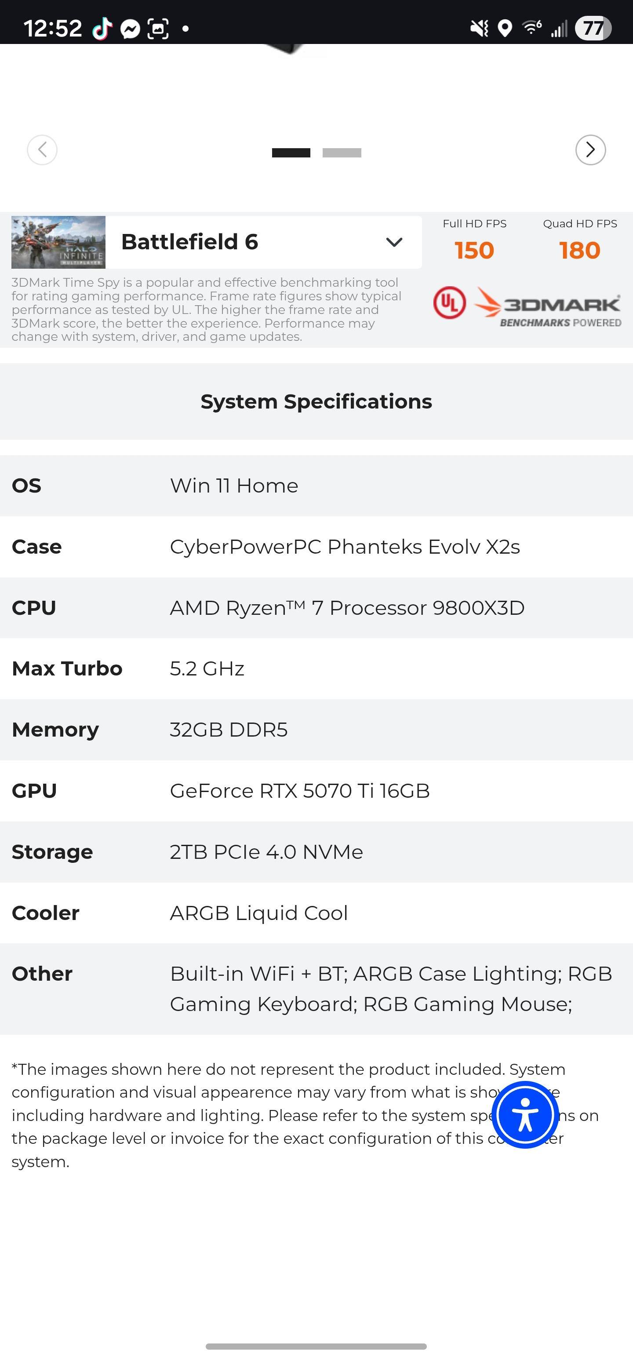Go to previous product image arrow
The width and height of the screenshot is (633, 1358).
tap(42, 150)
